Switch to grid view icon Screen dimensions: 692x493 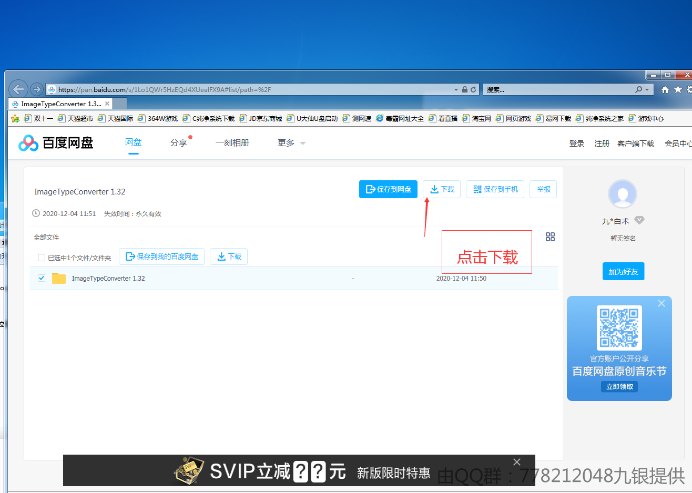[550, 237]
